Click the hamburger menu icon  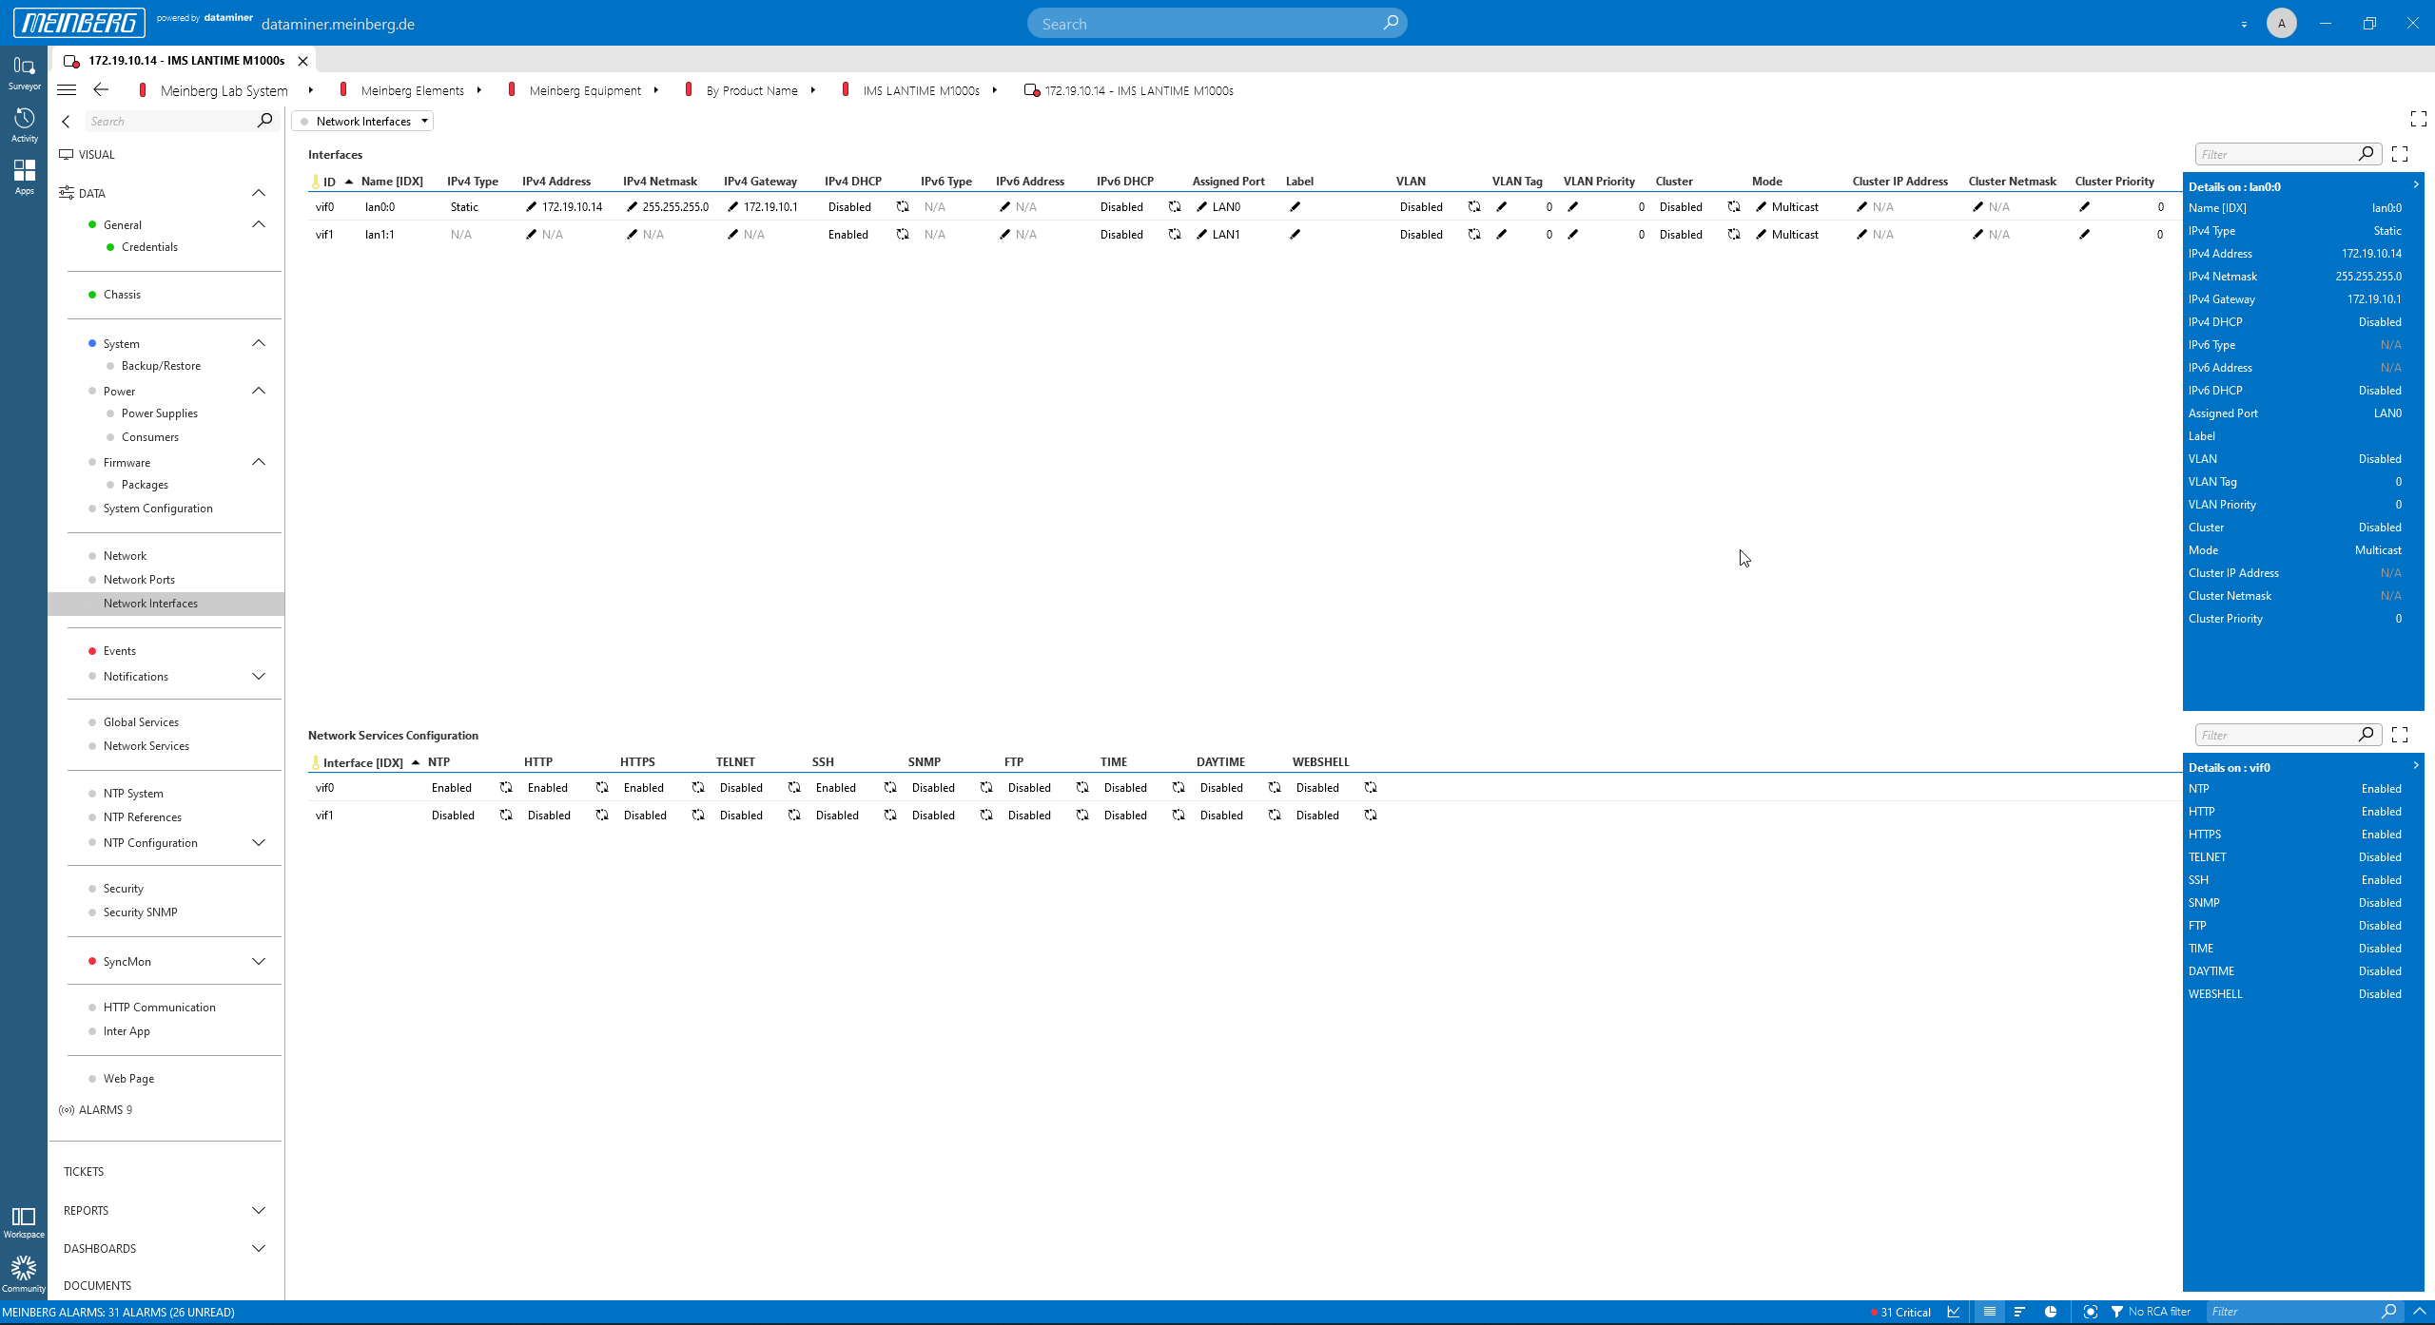[x=67, y=90]
